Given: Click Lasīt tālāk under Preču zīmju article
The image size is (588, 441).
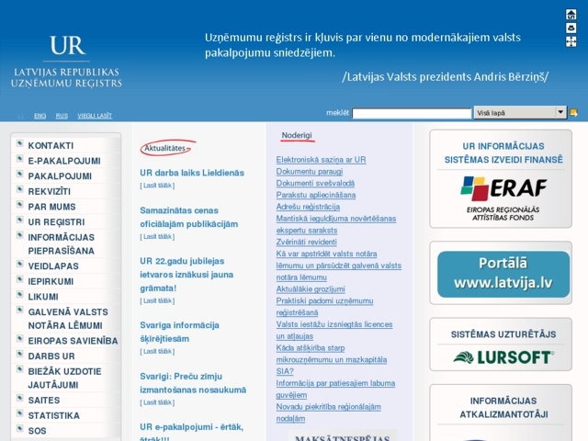Looking at the screenshot, I should pos(157,402).
